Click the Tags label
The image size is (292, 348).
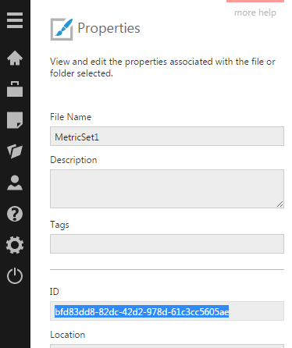click(59, 225)
